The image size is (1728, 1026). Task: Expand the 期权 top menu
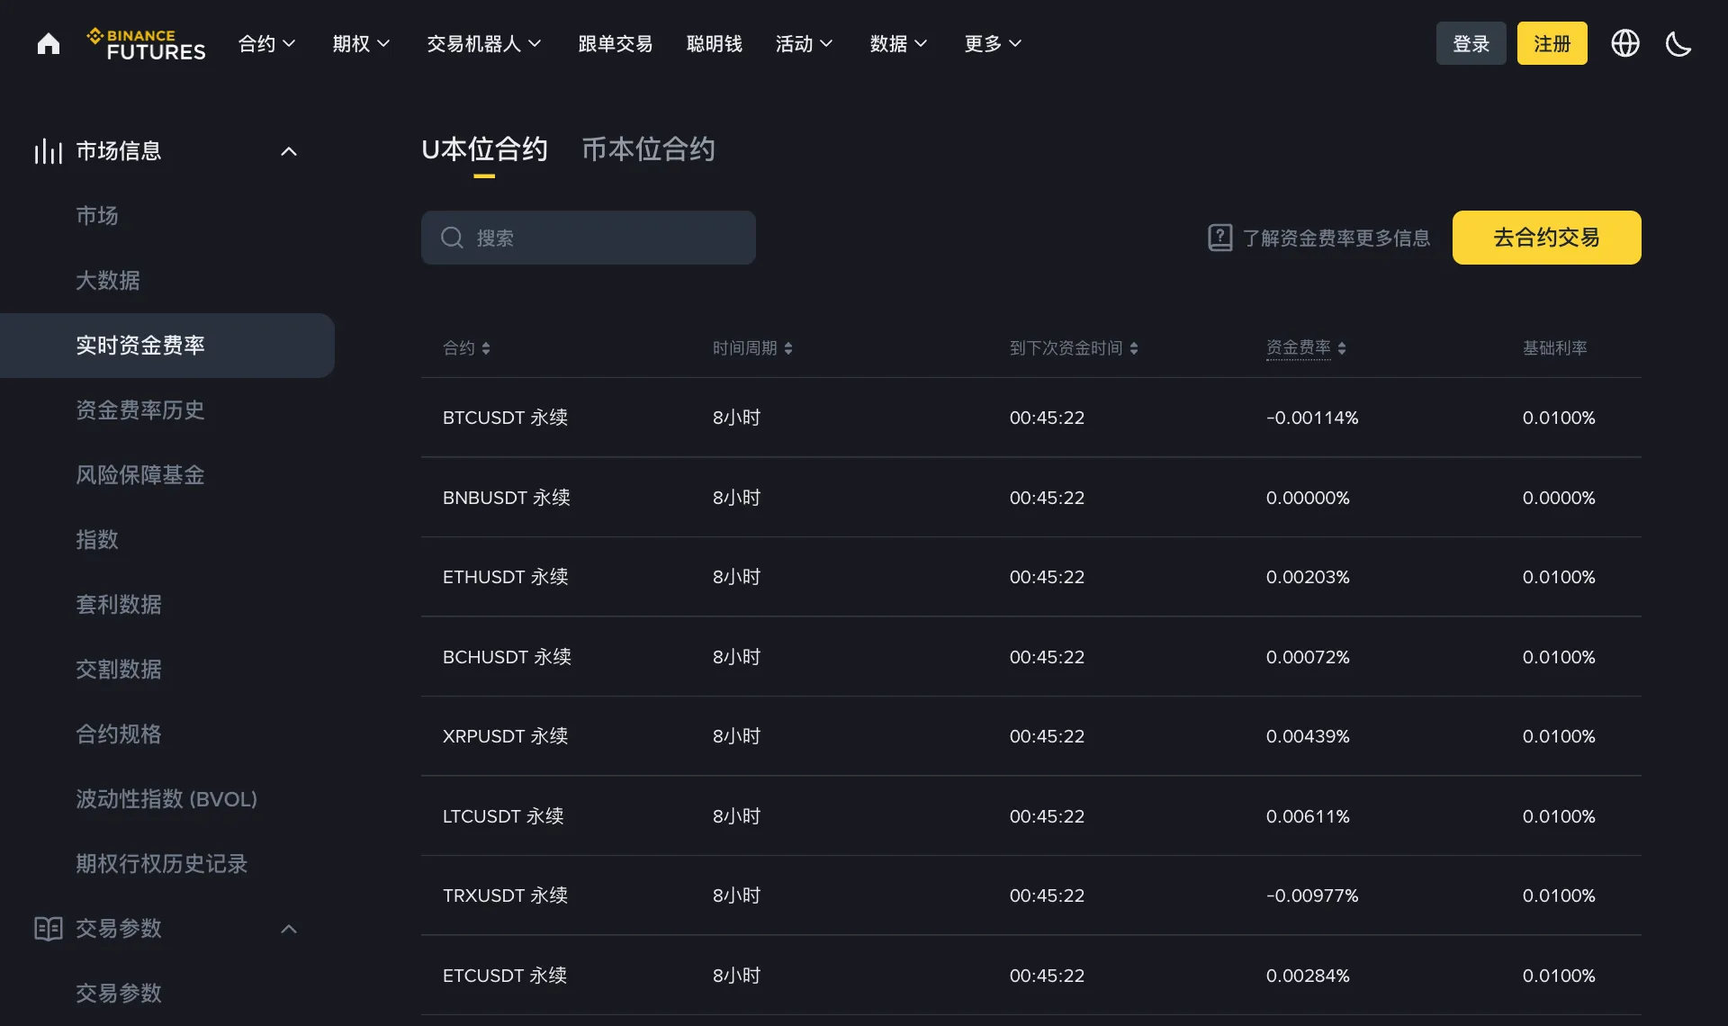(x=361, y=43)
